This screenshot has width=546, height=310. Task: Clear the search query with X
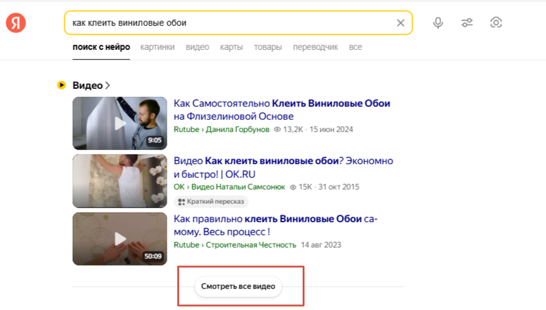pos(400,23)
